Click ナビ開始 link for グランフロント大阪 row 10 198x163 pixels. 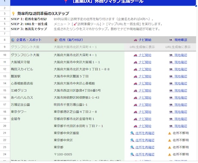142,55
